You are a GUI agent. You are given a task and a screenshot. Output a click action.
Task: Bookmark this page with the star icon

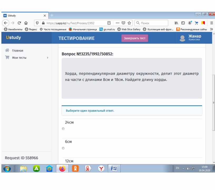[x=129, y=23]
